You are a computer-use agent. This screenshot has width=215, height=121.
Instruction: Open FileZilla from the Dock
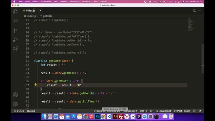click(x=121, y=117)
